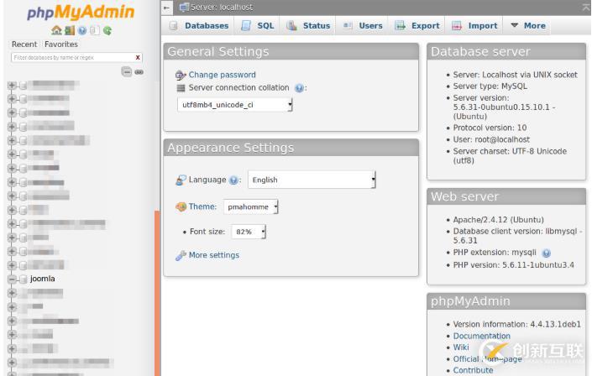Open help icon beside PHP extension mysqli
This screenshot has width=592, height=376.
click(x=546, y=253)
